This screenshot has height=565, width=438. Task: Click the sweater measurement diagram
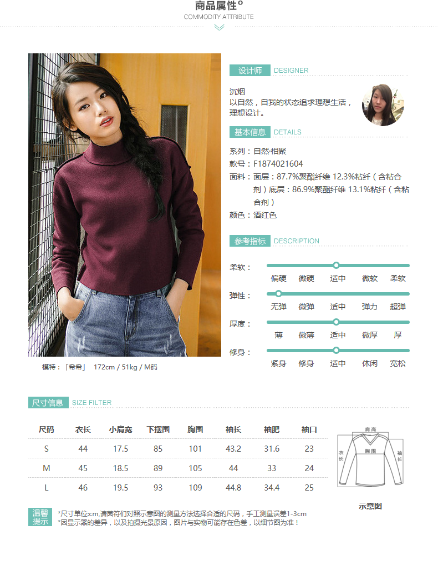click(370, 457)
